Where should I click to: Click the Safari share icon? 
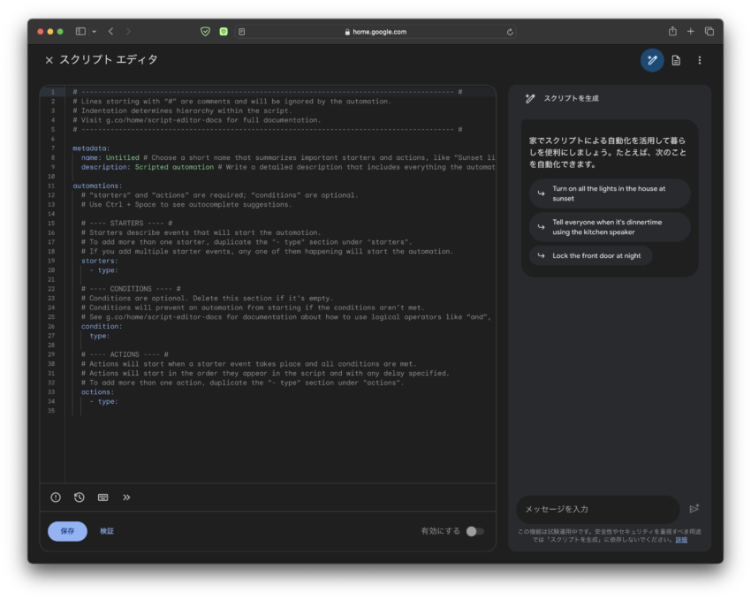click(x=672, y=32)
